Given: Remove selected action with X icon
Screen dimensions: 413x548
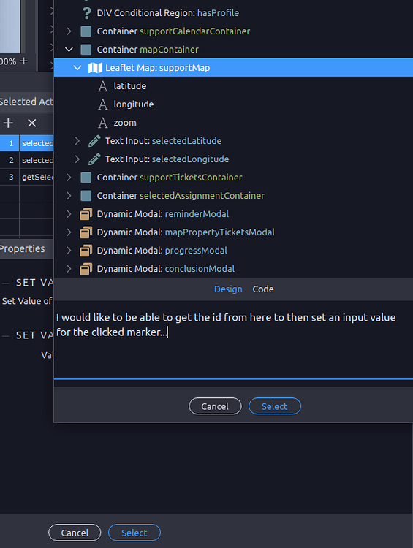Looking at the screenshot, I should pos(32,123).
